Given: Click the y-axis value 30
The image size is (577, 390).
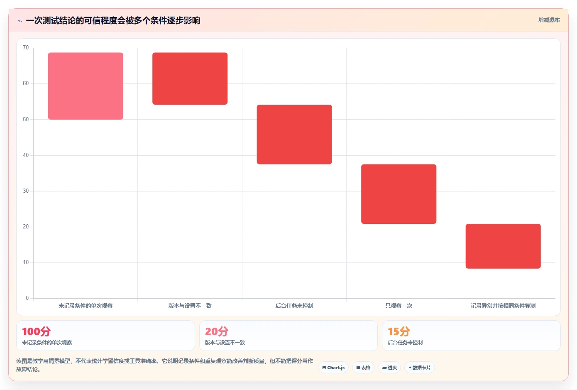Looking at the screenshot, I should pos(26,191).
